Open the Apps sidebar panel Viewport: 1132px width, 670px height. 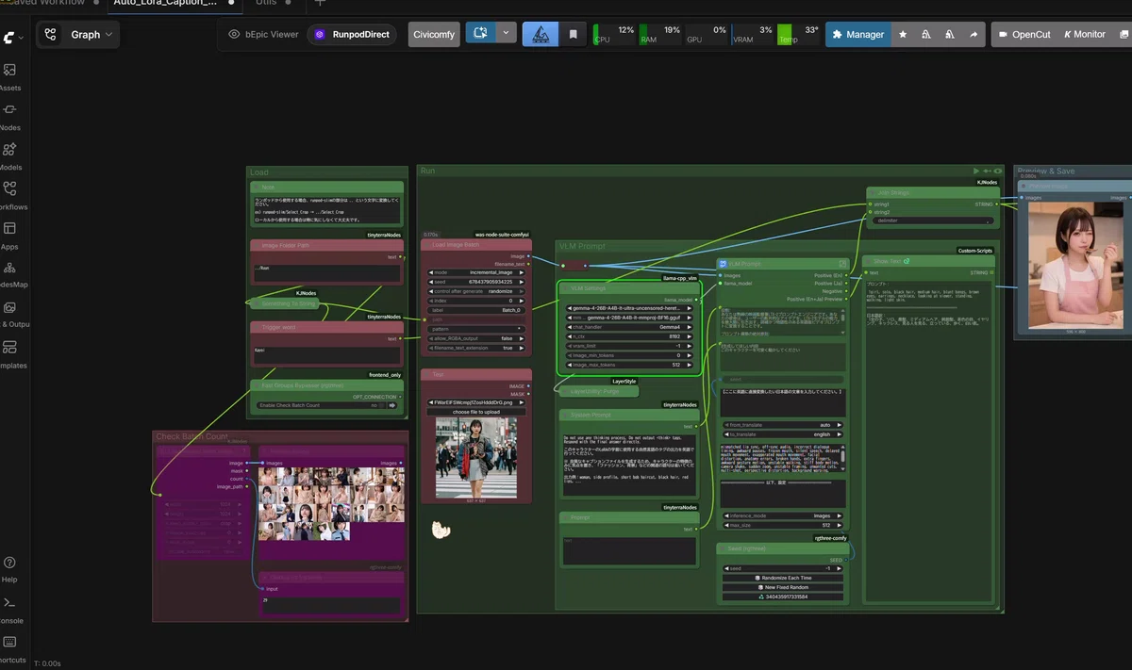tap(8, 236)
